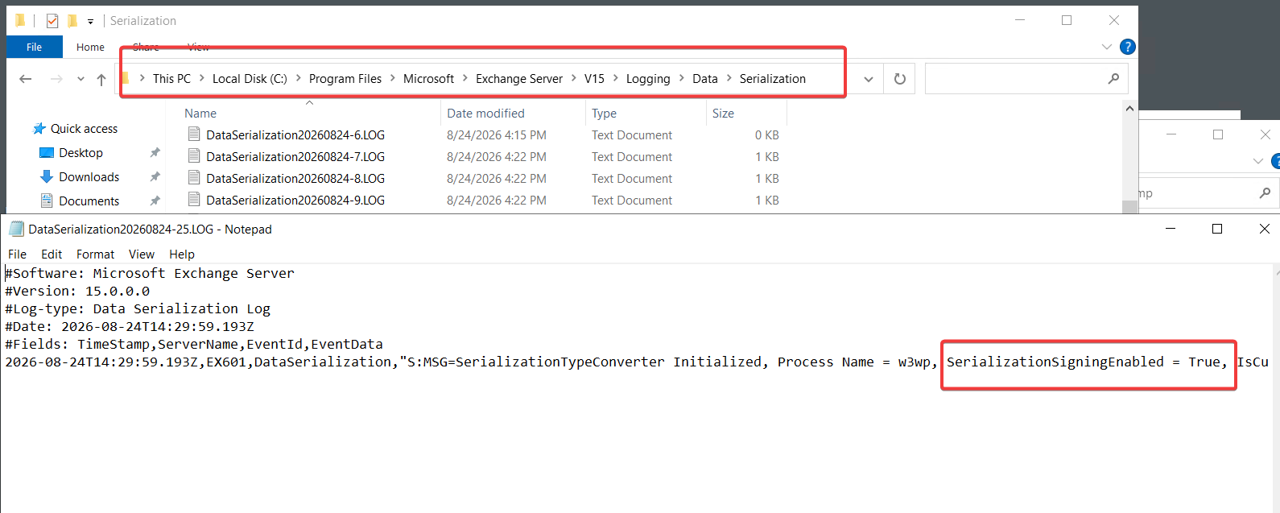The height and width of the screenshot is (513, 1280).
Task: Maximize the Notepad window
Action: coord(1217,230)
